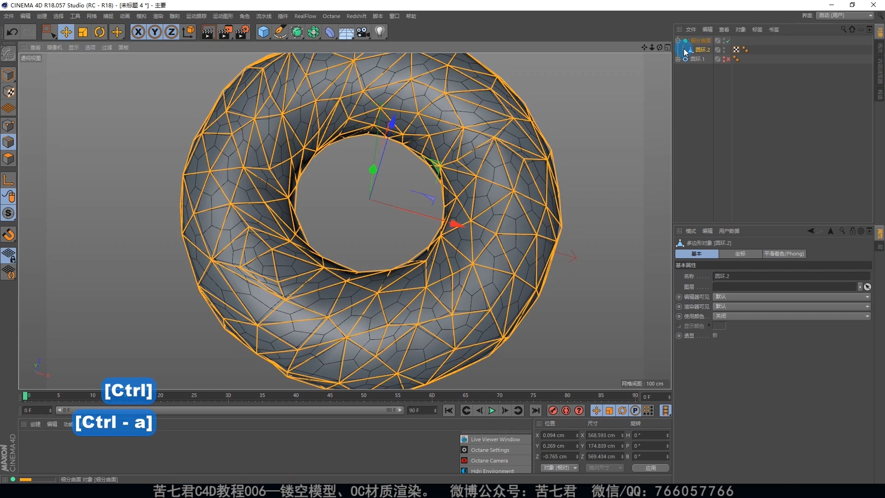
Task: Toggle the X axis lock
Action: (x=138, y=32)
